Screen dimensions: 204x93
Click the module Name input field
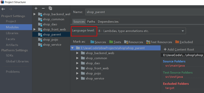pyautogui.click(x=145, y=12)
